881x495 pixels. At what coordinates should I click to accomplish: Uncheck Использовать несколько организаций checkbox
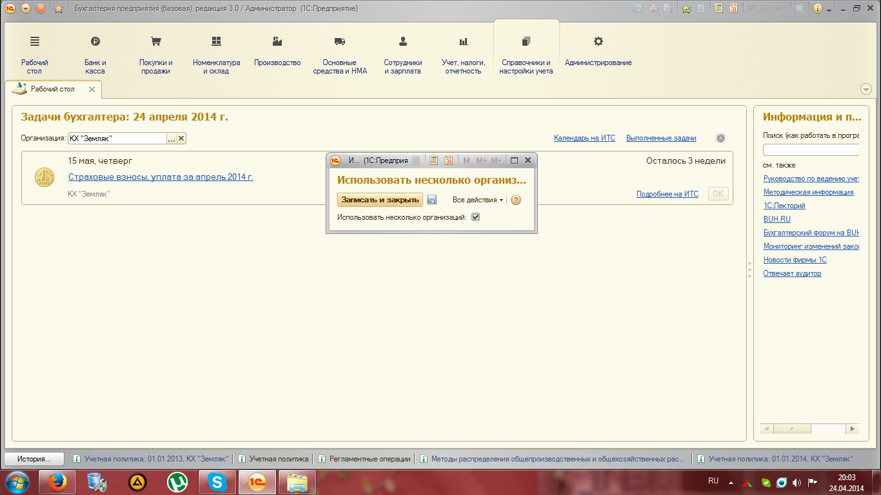(x=475, y=217)
